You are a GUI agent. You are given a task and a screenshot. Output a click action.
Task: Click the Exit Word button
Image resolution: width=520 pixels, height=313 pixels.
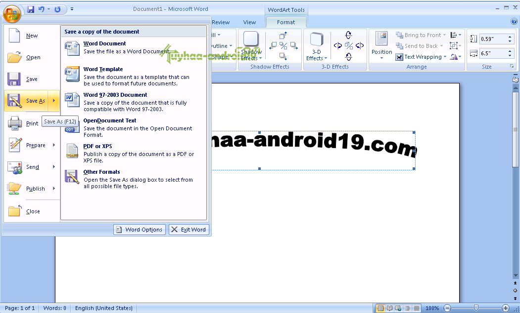pos(189,230)
